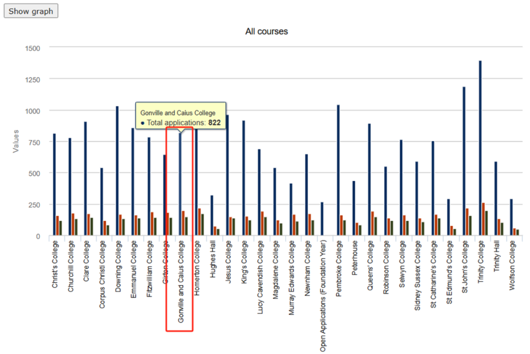
Task: Select the King's College blue bar
Action: point(243,177)
